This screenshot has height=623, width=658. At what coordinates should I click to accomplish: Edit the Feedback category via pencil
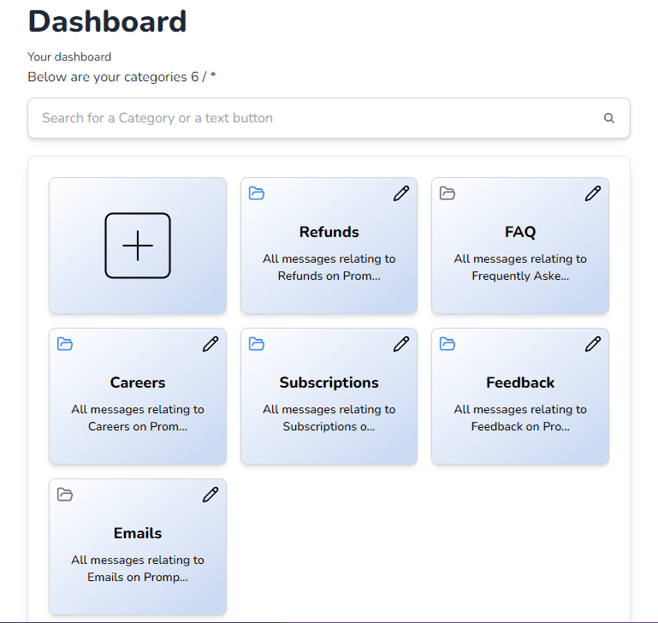(592, 344)
